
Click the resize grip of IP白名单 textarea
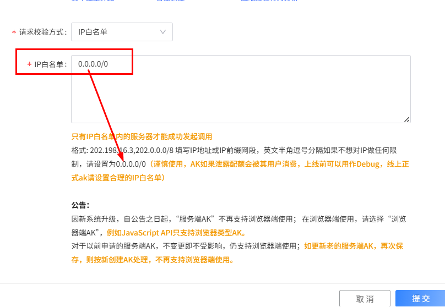tap(406, 119)
